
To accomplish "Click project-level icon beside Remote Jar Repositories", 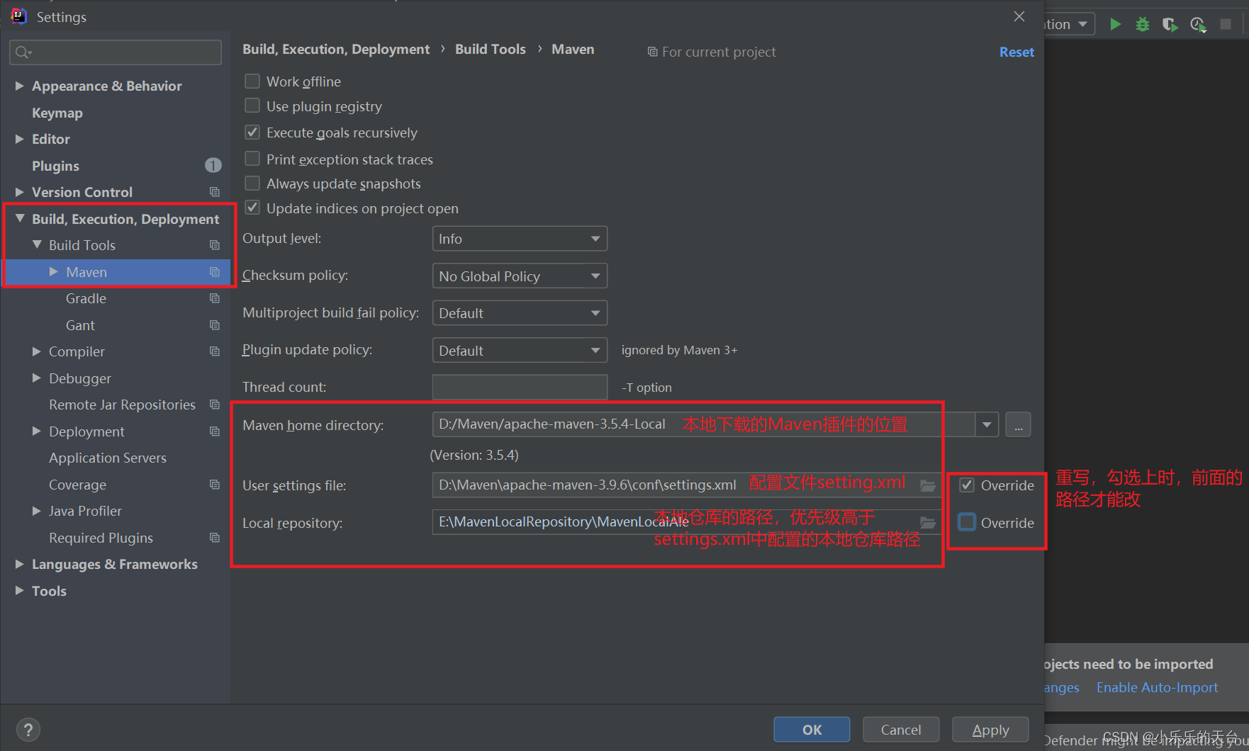I will pyautogui.click(x=215, y=405).
